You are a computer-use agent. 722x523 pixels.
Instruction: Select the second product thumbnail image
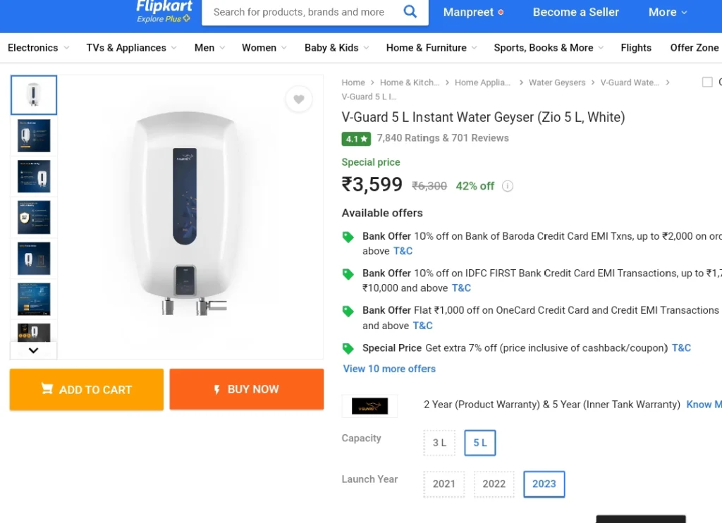[34, 136]
